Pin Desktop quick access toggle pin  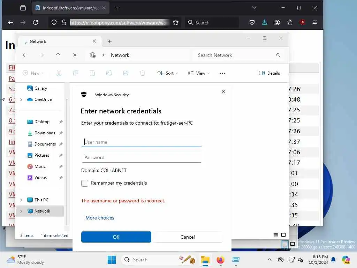(x=61, y=122)
